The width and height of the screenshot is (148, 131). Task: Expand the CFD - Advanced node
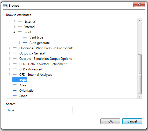[x=10, y=69]
